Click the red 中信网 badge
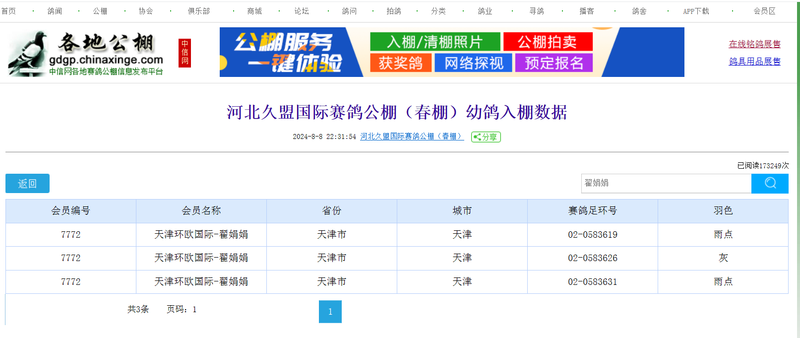800x338 pixels. [185, 53]
